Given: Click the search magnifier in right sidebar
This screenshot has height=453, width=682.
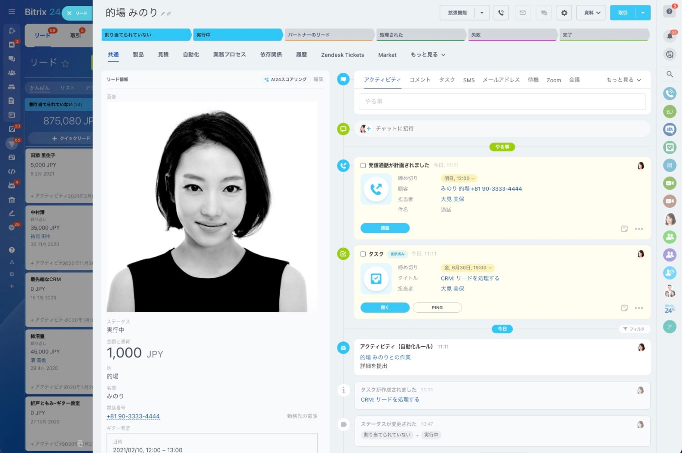Looking at the screenshot, I should click(x=669, y=74).
